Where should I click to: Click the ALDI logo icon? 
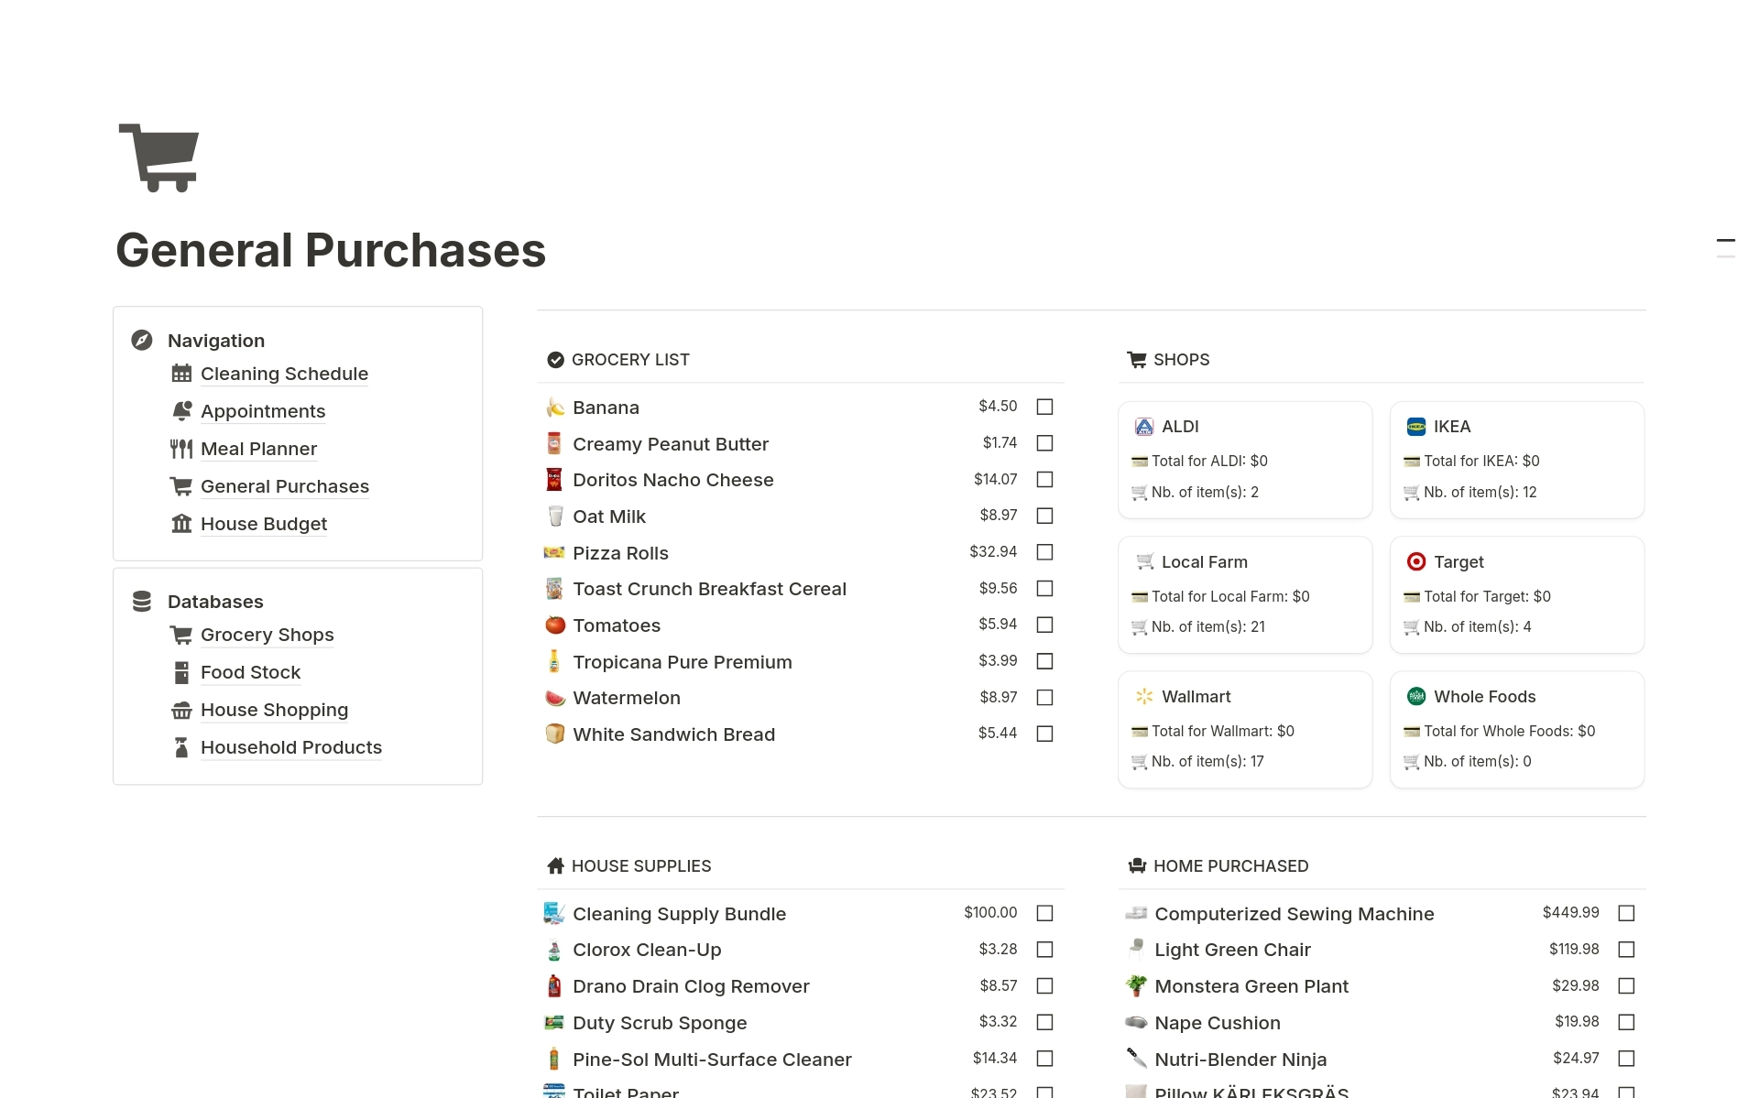[1144, 427]
